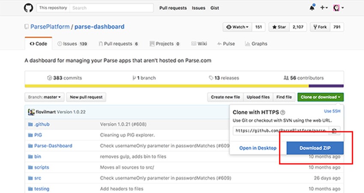Viewport: 364px width, 193px height.
Task: Click Open in Desktop
Action: pos(258,148)
